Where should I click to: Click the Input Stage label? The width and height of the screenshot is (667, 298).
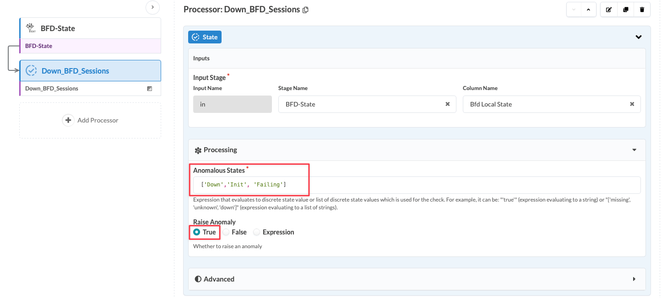coord(210,78)
